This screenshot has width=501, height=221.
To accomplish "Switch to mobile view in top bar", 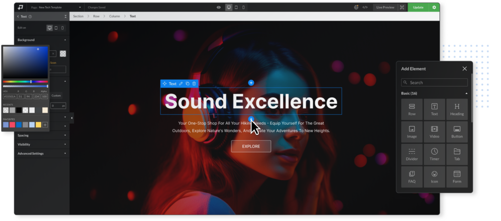I will click(244, 7).
